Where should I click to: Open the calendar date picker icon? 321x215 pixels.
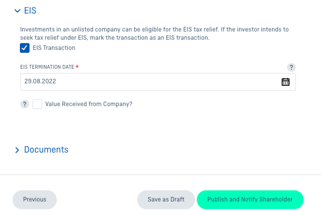pyautogui.click(x=286, y=82)
